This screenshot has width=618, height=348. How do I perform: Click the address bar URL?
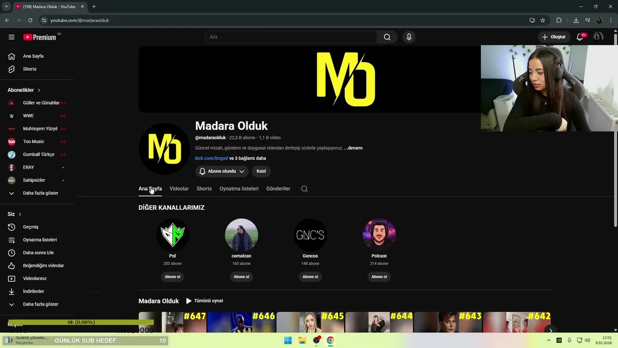(80, 20)
